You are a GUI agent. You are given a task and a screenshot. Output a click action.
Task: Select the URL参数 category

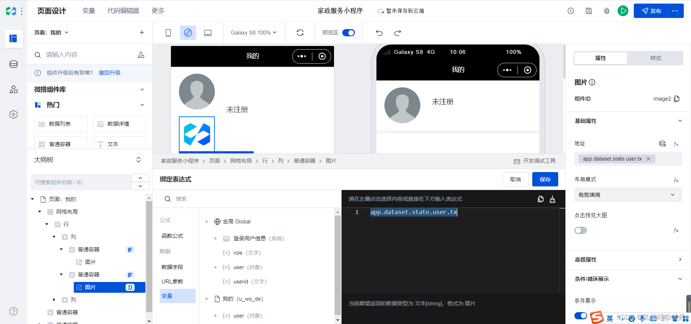(x=172, y=282)
